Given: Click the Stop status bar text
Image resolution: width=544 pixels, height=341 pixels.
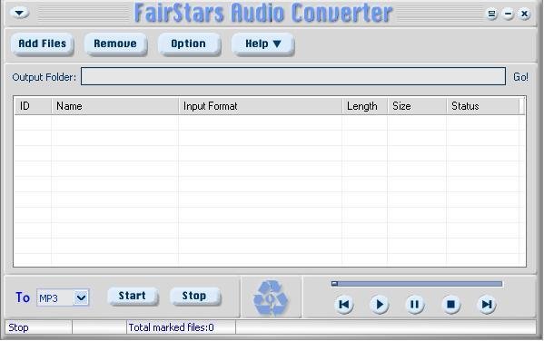Looking at the screenshot, I should point(18,327).
